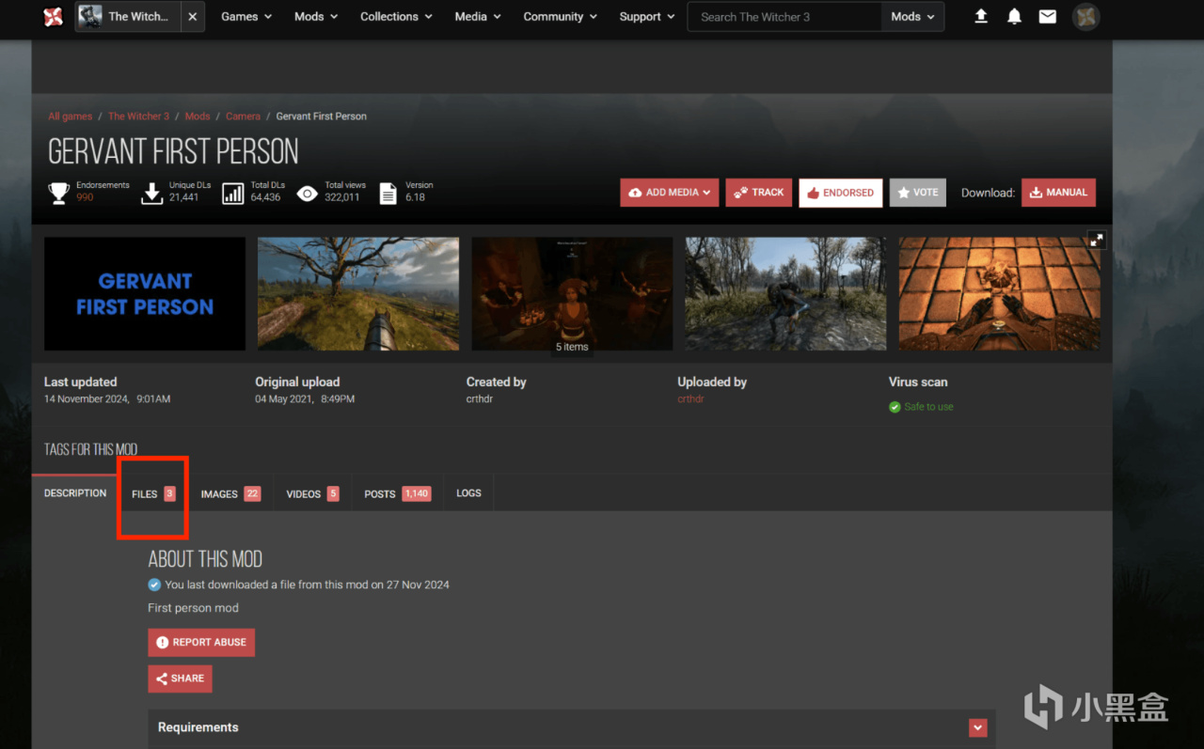This screenshot has height=749, width=1204.
Task: Go to Camera category breadcrumb
Action: point(243,117)
